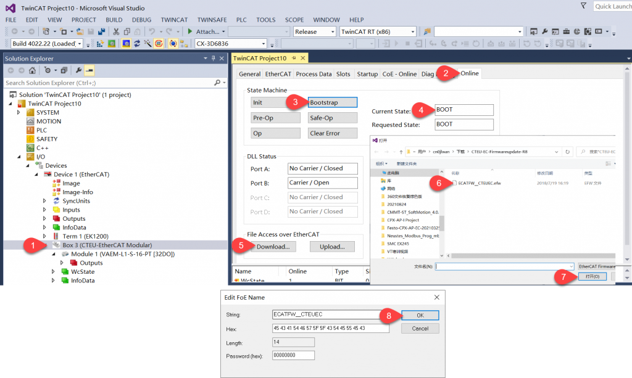Click the Pending Changes Filter clock icon
Viewport: 632px width, 378px height.
click(x=48, y=70)
